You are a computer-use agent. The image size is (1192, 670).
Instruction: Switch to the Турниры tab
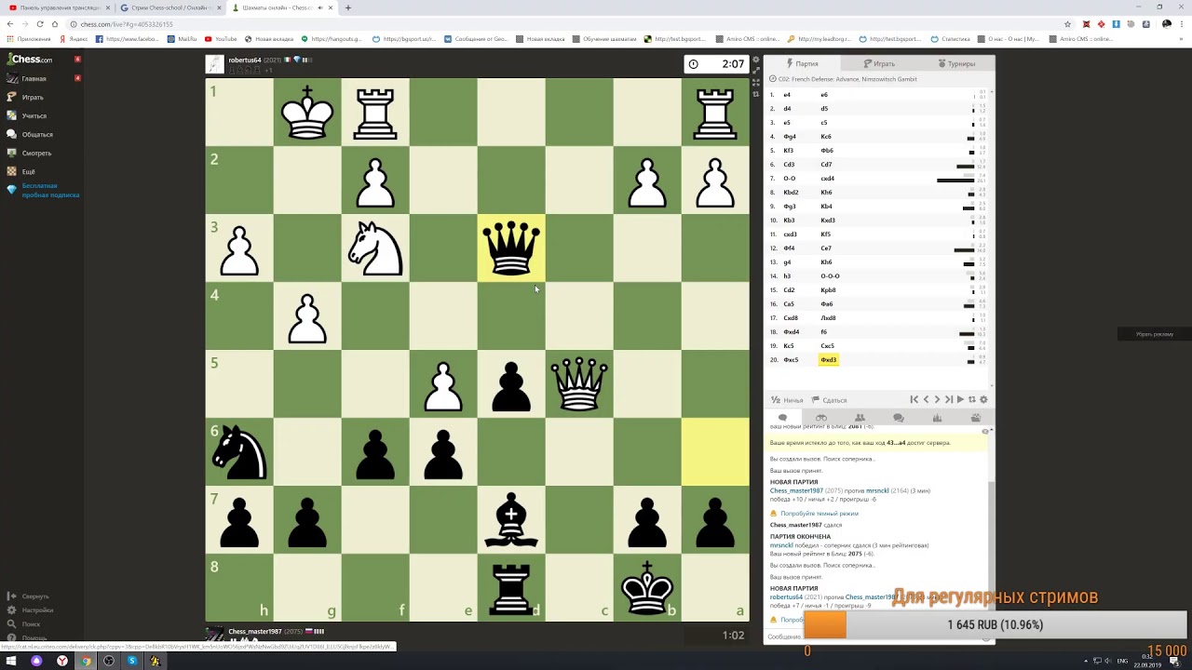point(956,63)
